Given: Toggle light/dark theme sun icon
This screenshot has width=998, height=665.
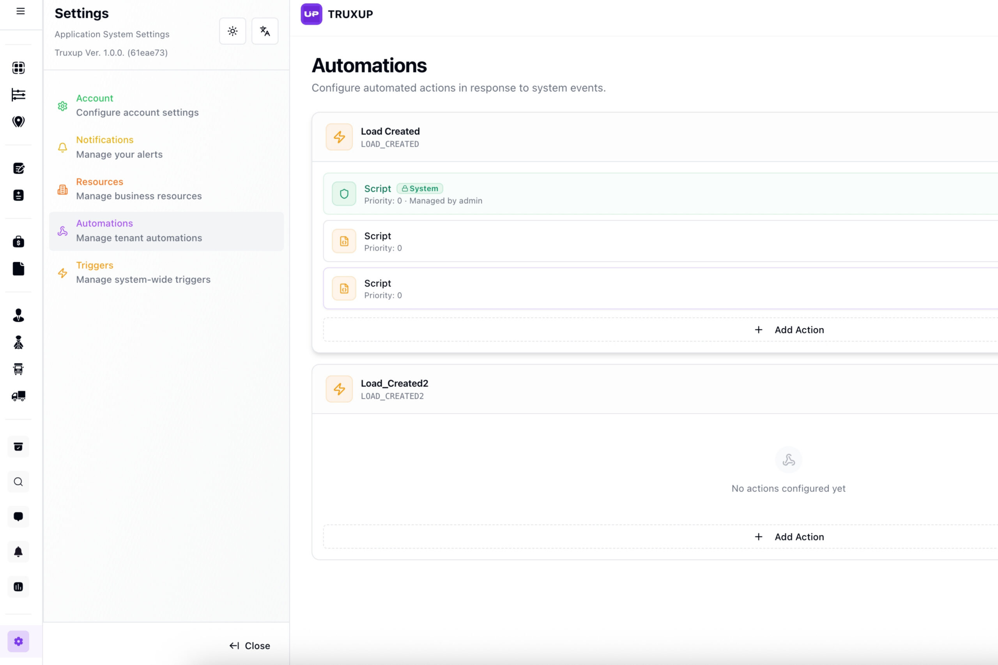Looking at the screenshot, I should tap(232, 31).
